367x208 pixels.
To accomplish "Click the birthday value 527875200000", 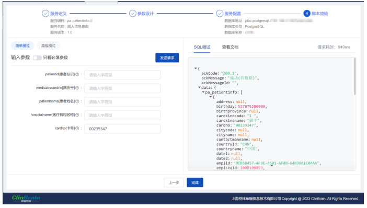I will coord(251,106).
